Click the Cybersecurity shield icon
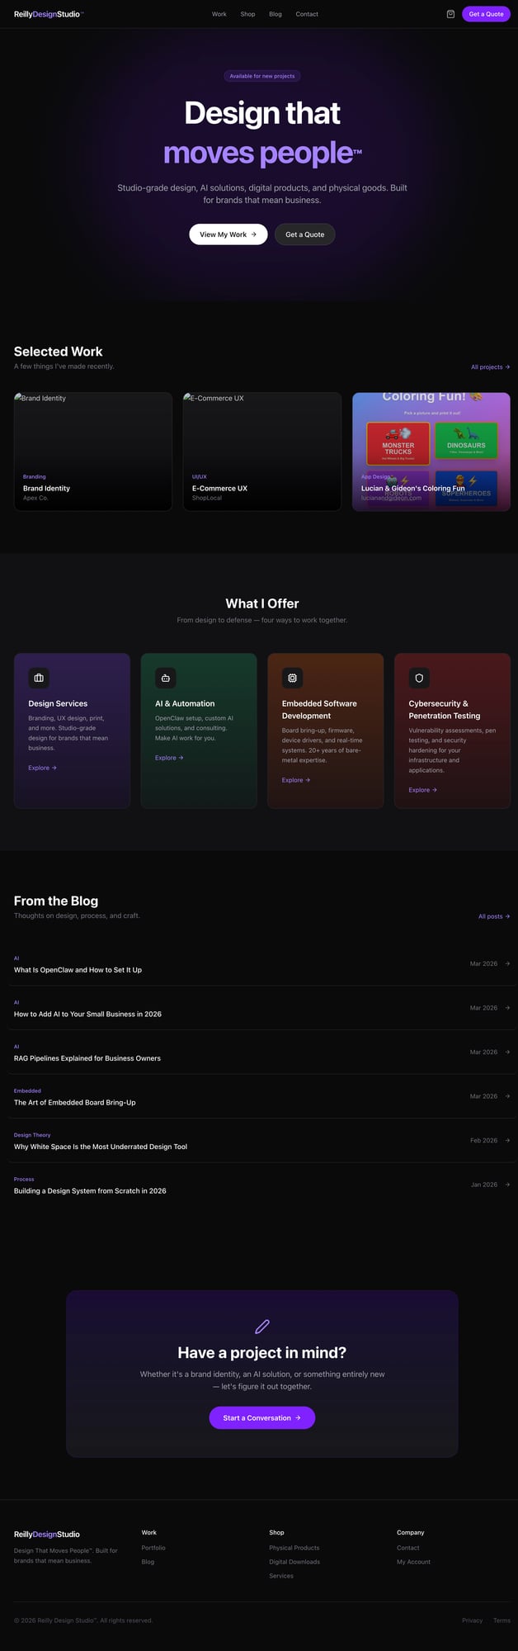 coord(419,678)
